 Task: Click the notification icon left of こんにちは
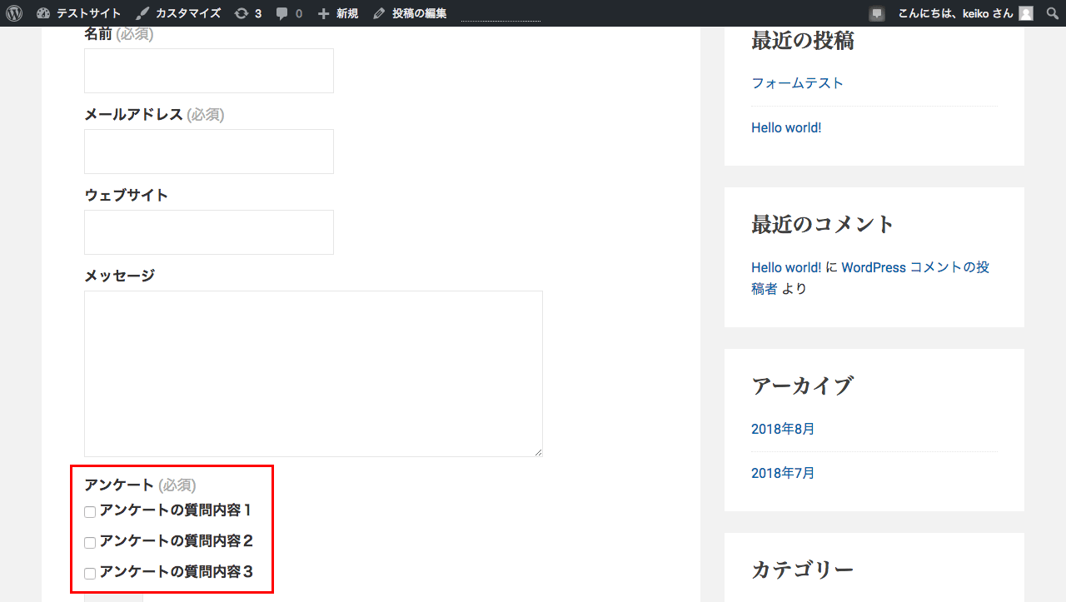point(877,13)
